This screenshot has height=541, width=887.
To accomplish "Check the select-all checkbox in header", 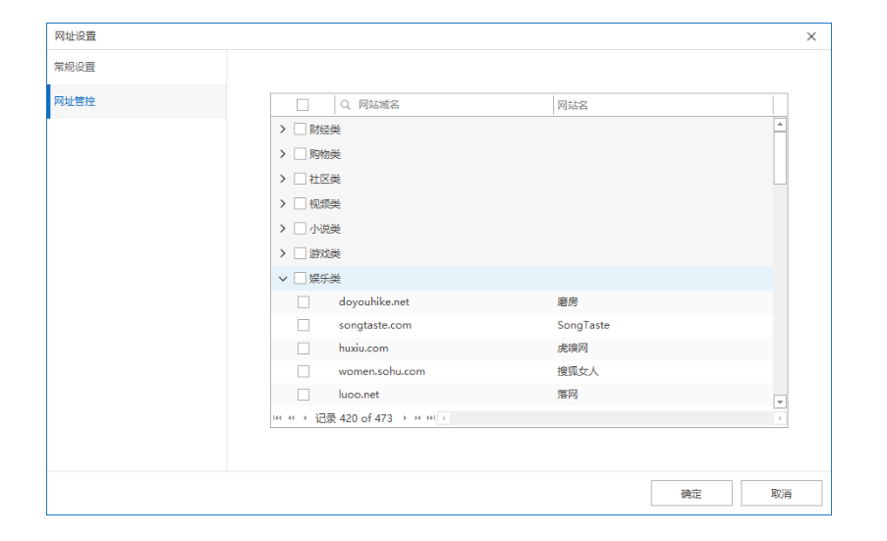I will [303, 105].
